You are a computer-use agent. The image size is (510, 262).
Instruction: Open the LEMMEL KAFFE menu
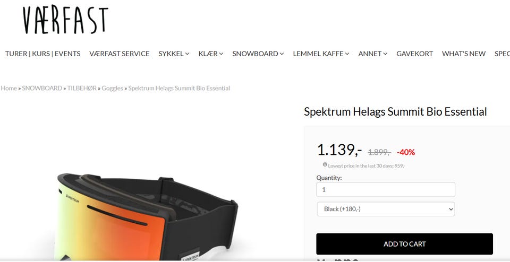(x=321, y=54)
